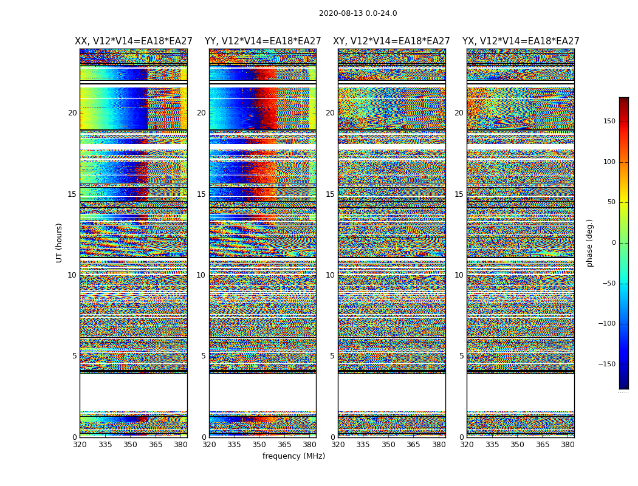Select the YX, V12*V14=EA18*EA27 panel title
Screen dimensions: 638x486
[x=520, y=41]
